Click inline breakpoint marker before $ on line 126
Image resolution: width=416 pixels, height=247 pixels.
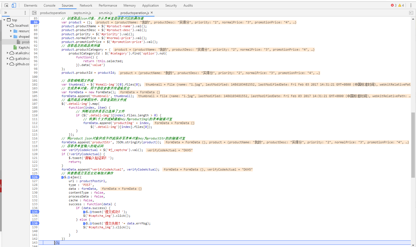point(62,177)
